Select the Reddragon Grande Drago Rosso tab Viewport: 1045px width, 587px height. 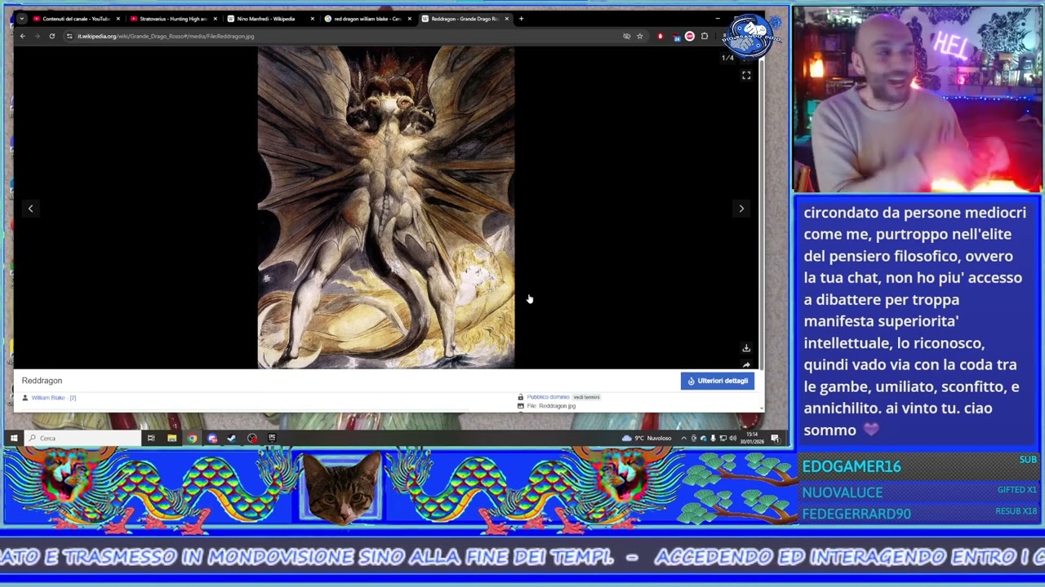click(x=464, y=19)
